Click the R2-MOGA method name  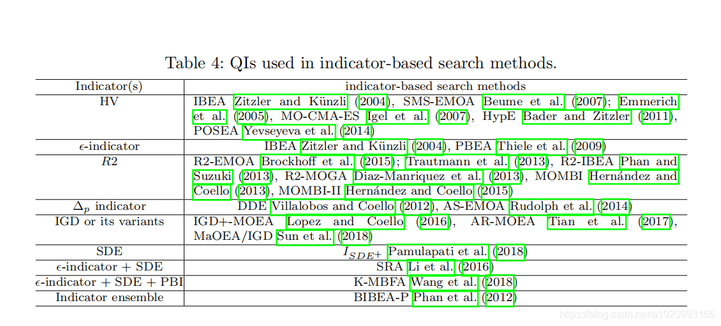tap(317, 177)
